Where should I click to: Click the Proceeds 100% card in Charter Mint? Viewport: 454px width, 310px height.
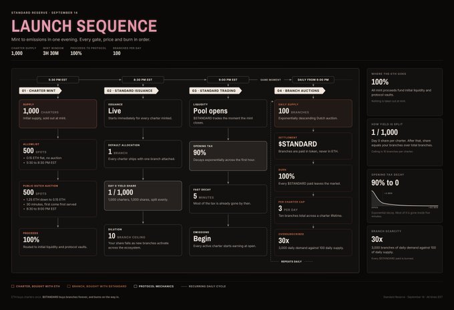[58, 242]
